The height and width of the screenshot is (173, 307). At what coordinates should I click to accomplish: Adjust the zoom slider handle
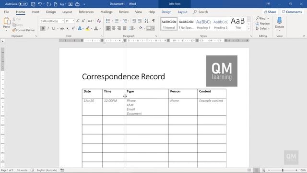click(283, 170)
